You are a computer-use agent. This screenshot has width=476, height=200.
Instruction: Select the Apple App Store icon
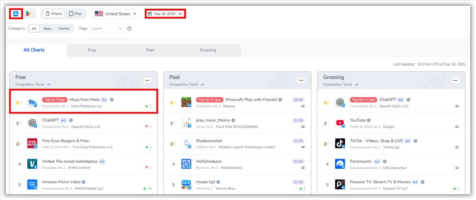[x=16, y=14]
